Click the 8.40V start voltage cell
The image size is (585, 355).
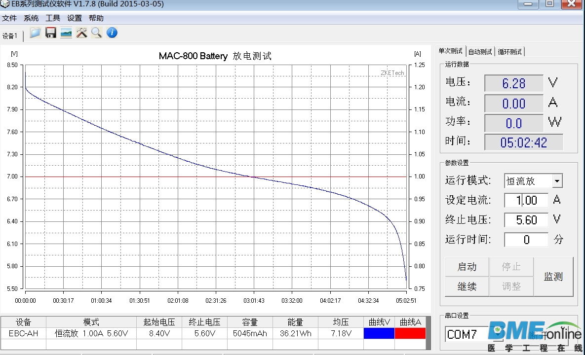click(x=159, y=333)
